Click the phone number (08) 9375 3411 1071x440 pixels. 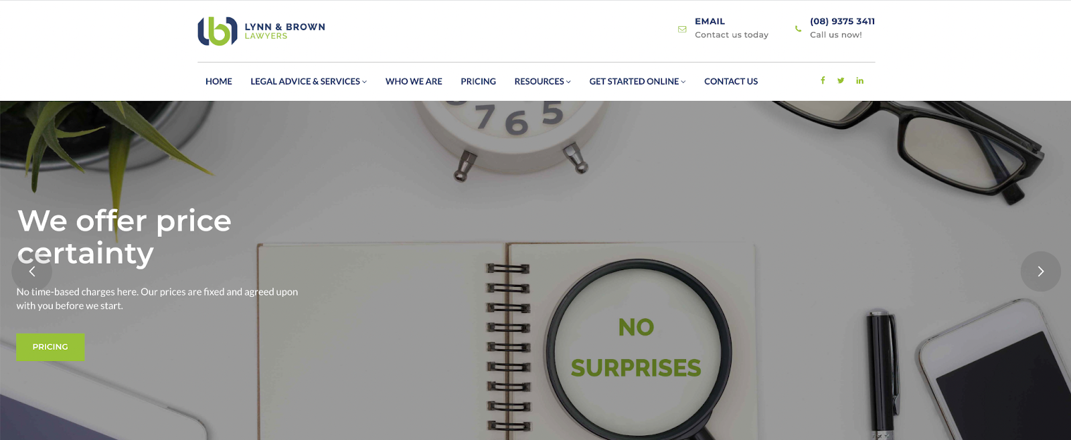(842, 21)
